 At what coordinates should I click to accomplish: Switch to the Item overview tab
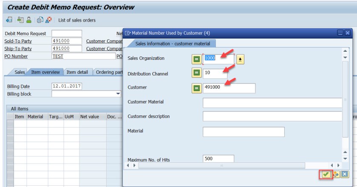[x=45, y=72]
